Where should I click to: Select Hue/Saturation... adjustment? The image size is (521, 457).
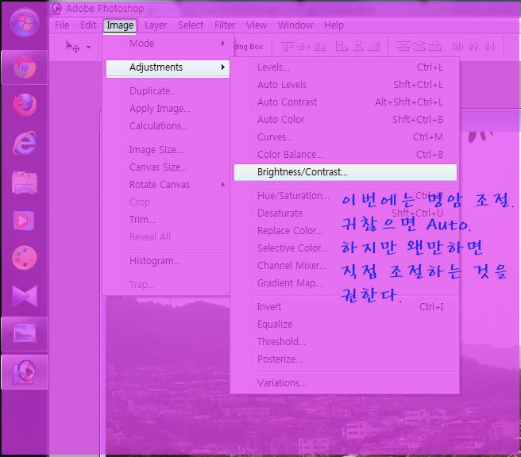[x=293, y=196]
